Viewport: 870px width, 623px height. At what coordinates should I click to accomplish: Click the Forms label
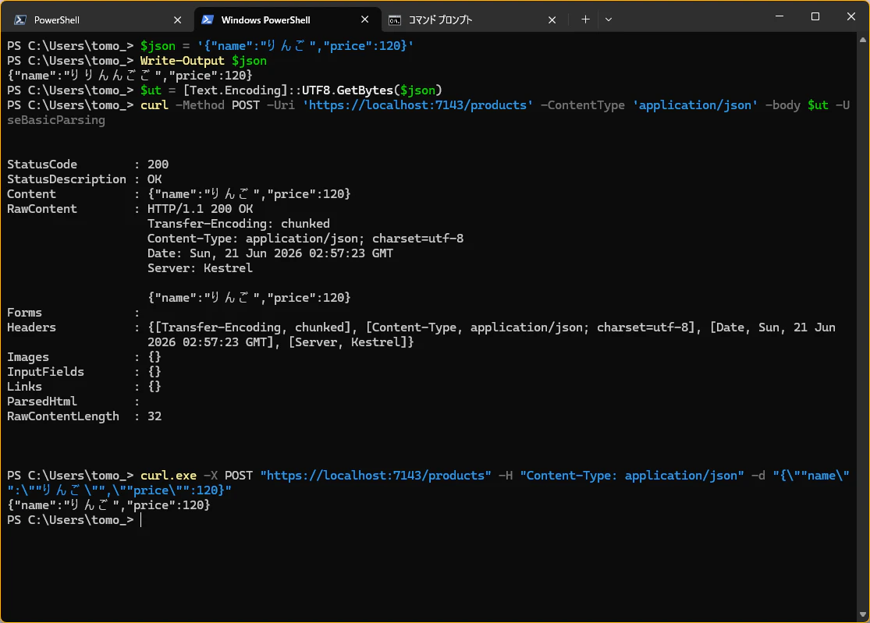pos(24,313)
